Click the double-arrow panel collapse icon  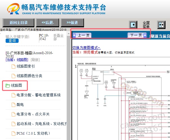point(161,25)
